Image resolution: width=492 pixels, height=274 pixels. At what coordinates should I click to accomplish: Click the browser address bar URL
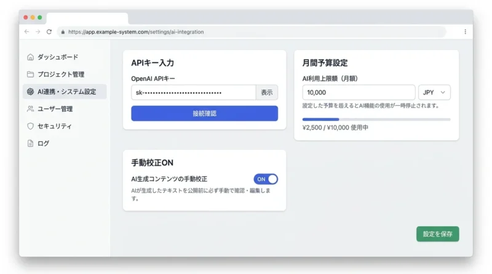[x=136, y=32]
